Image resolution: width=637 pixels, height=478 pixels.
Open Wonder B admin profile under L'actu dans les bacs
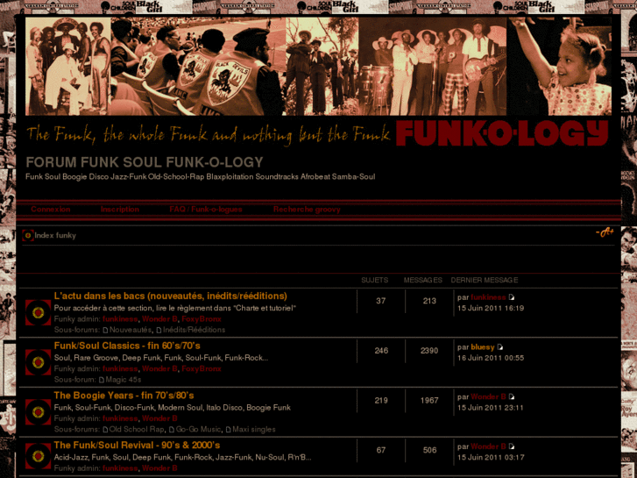[159, 319]
